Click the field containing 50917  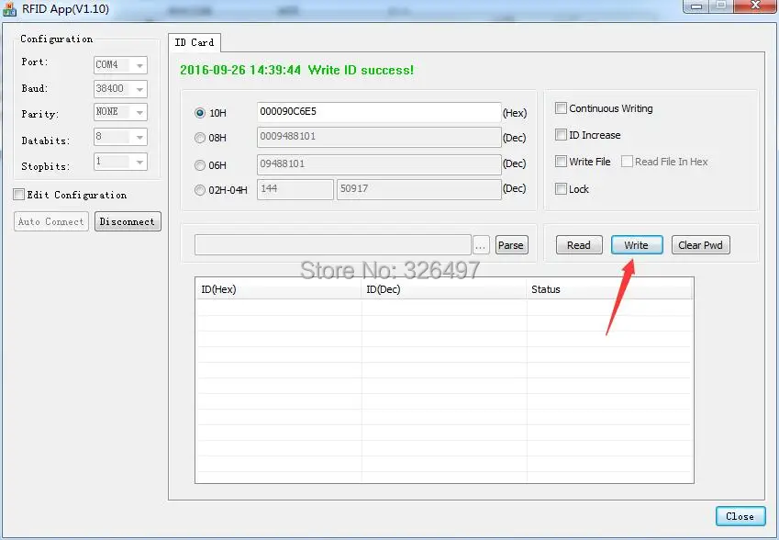pyautogui.click(x=418, y=189)
